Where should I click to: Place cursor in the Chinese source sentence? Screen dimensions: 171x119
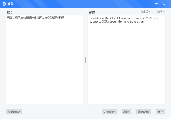tap(36, 18)
